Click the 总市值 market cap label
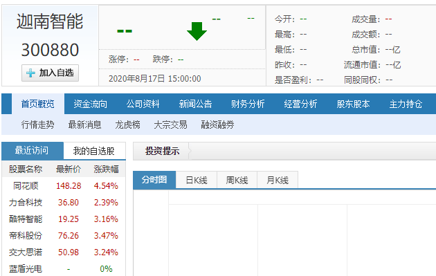This screenshot has height=276, width=436. (x=365, y=50)
